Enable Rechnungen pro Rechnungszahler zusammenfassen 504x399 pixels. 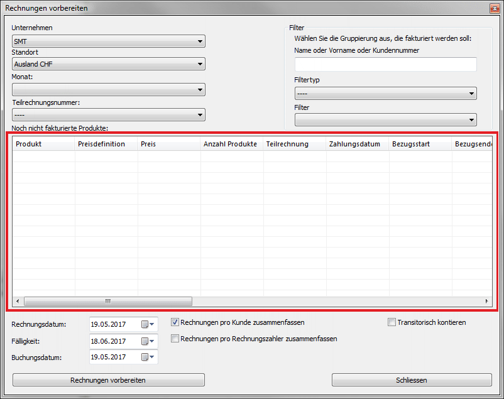[175, 339]
